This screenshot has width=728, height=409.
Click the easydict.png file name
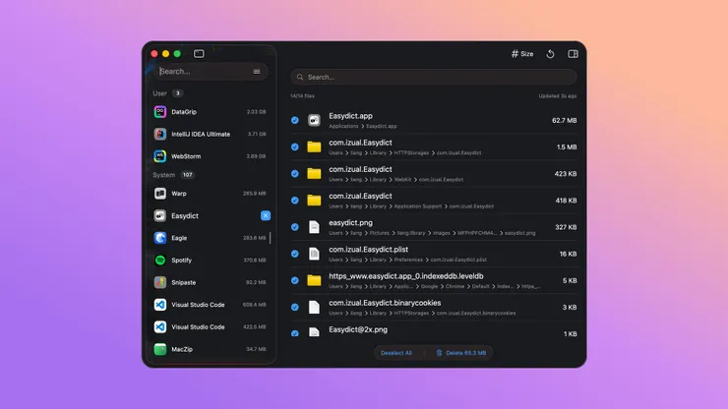click(x=350, y=223)
